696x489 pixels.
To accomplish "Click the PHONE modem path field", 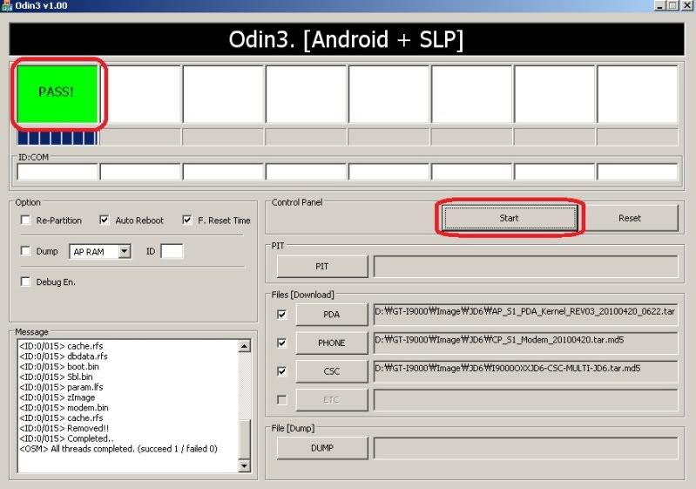I will pos(526,343).
